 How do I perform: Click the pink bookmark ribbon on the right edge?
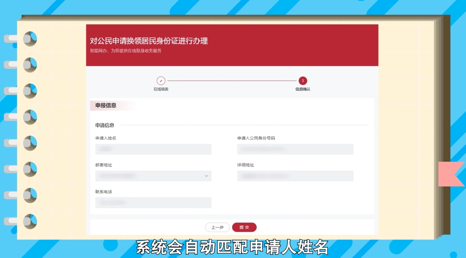point(450,175)
